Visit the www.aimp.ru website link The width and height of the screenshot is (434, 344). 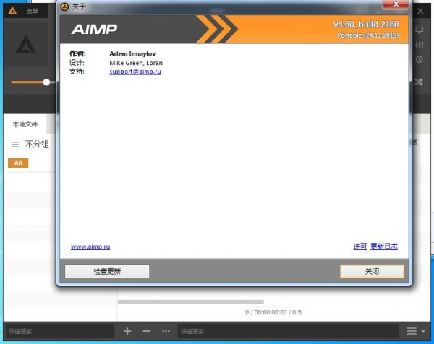point(90,246)
